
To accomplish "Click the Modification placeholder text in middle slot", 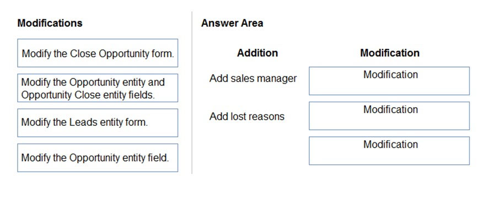I will (390, 109).
